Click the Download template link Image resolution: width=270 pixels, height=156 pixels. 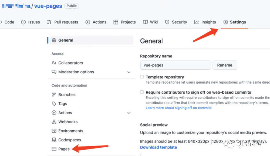tap(158, 147)
